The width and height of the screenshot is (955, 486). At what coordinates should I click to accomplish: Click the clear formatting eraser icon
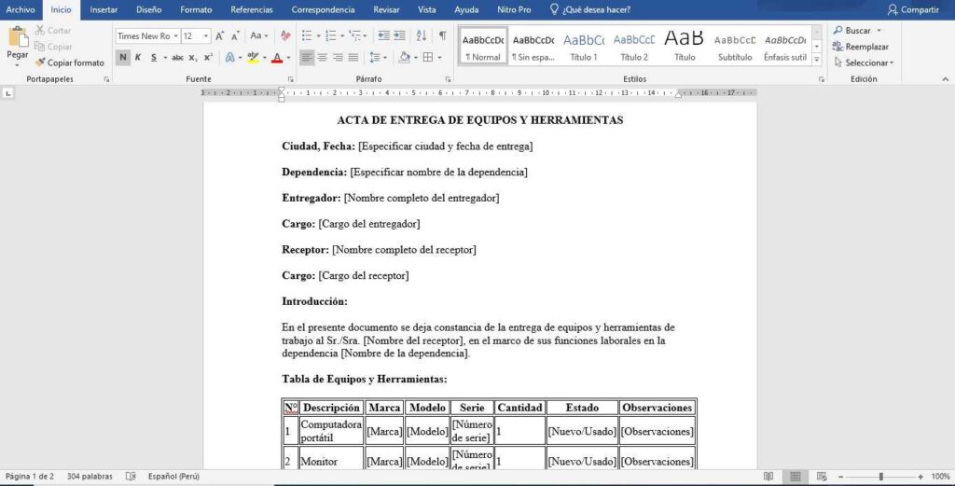tap(285, 36)
